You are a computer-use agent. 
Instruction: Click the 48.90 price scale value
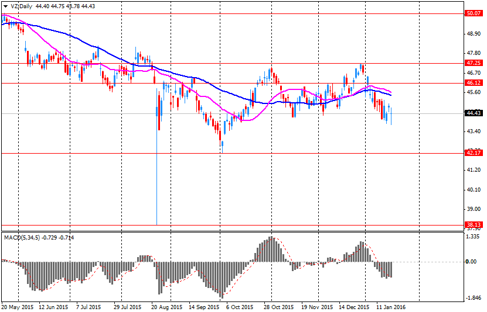pos(474,34)
